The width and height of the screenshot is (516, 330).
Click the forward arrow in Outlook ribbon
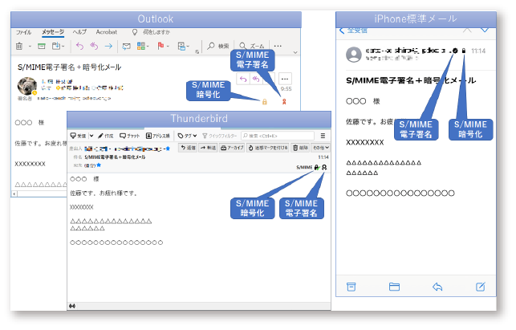coord(108,46)
